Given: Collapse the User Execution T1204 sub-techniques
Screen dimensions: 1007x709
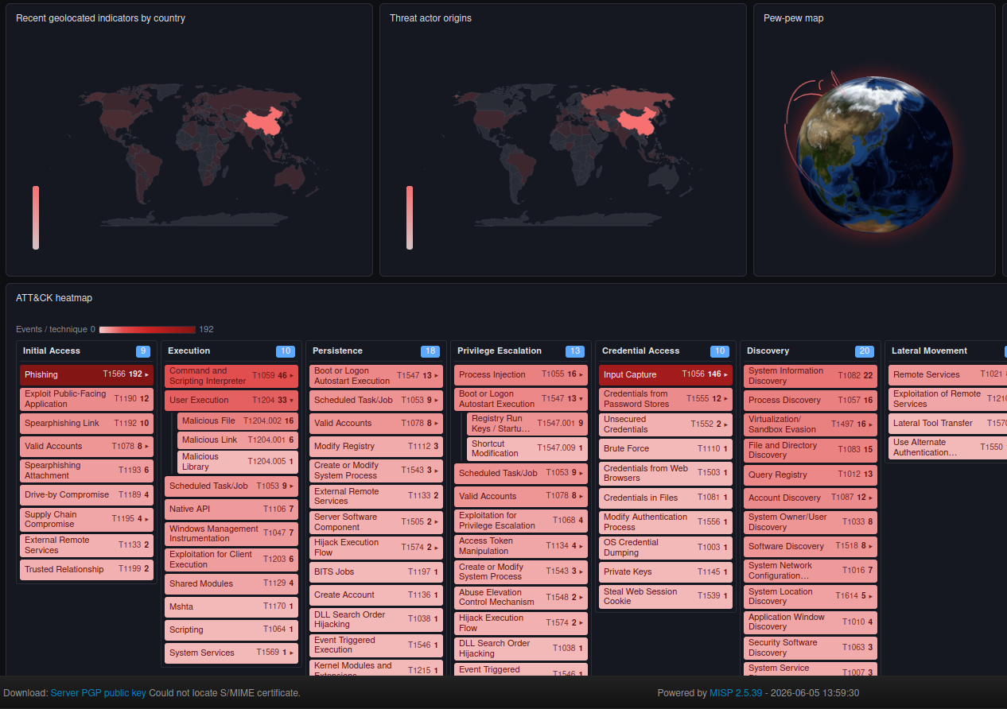Looking at the screenshot, I should [292, 401].
